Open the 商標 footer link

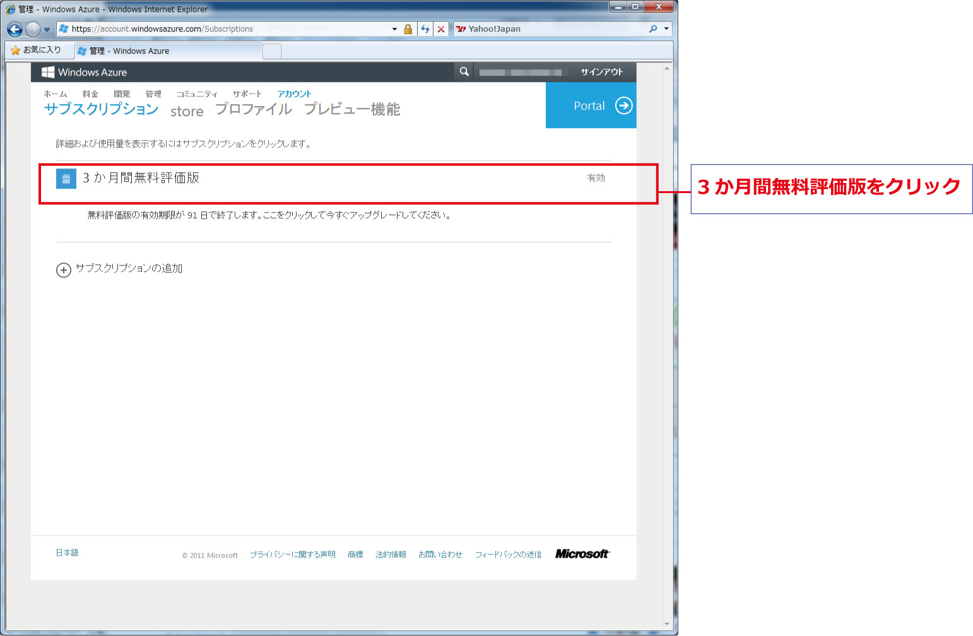tap(355, 555)
